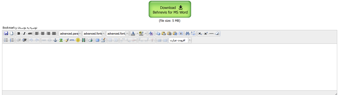The height and width of the screenshot is (95, 339).
Task: Click the insert row before icon
Action: pyautogui.click(x=123, y=40)
